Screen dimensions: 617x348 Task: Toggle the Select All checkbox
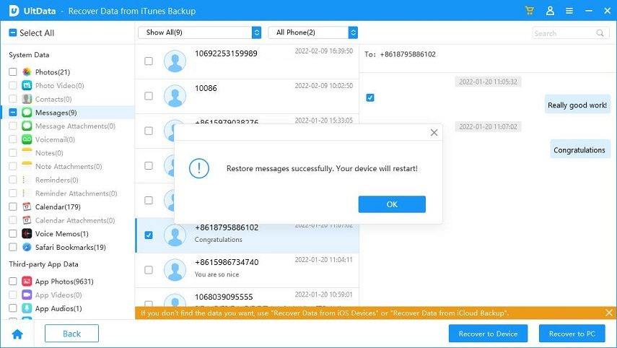12,32
